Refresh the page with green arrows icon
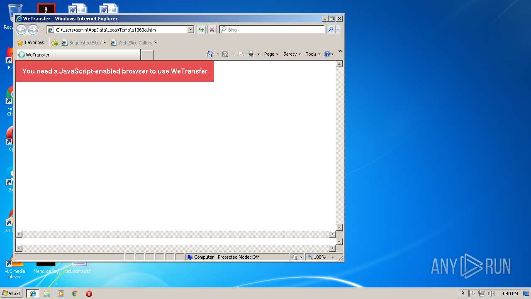 [201, 29]
